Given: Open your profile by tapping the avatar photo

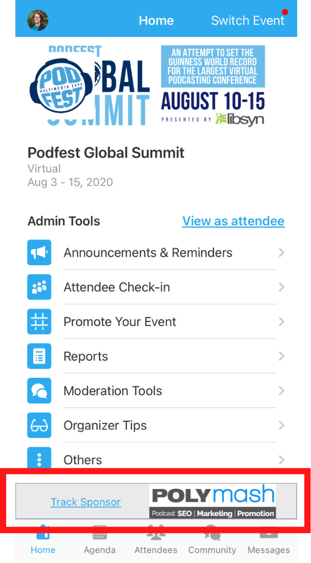Looking at the screenshot, I should (x=37, y=20).
